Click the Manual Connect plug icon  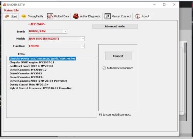pos(107,16)
